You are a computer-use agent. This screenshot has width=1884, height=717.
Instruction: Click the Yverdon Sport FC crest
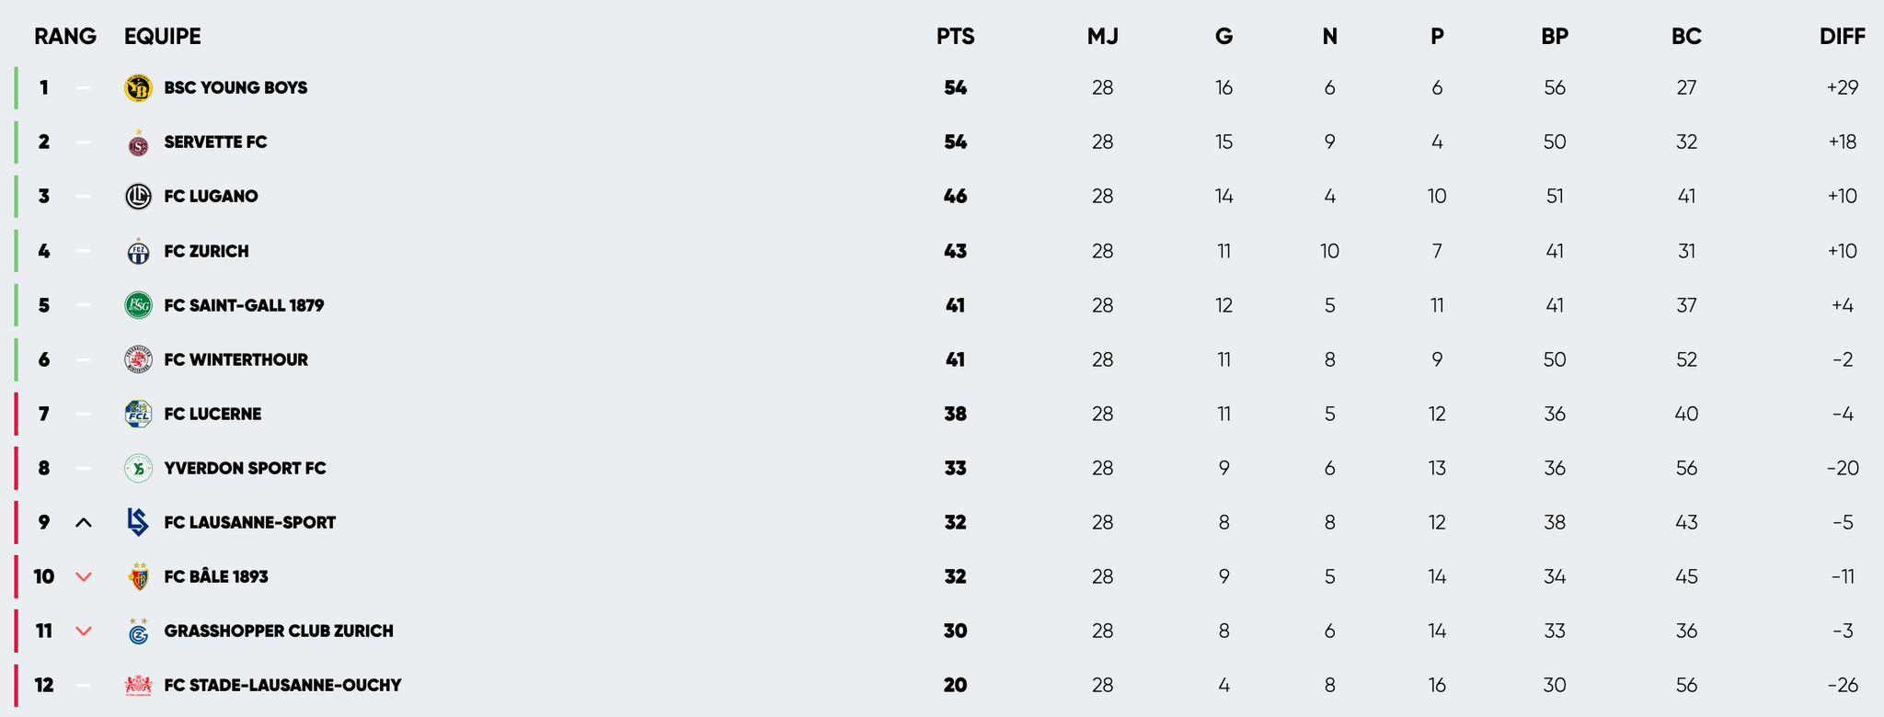(x=138, y=468)
